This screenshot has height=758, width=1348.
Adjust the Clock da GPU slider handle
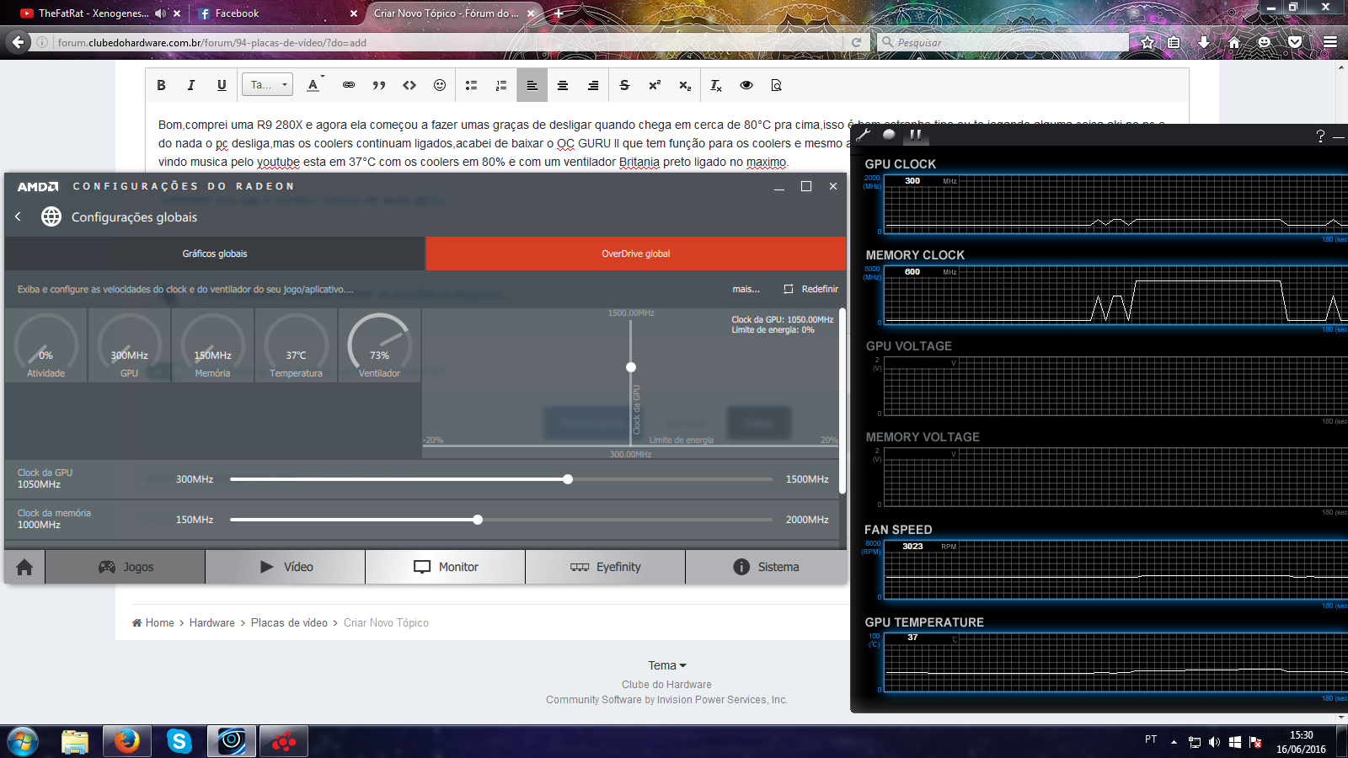[x=568, y=479]
